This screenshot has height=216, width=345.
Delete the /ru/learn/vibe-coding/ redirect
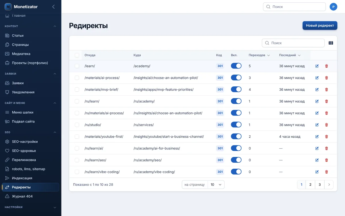tap(326, 172)
